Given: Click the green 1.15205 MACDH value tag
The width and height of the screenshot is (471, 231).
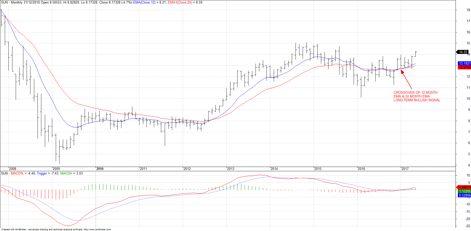Looking at the screenshot, I should click(x=464, y=191).
